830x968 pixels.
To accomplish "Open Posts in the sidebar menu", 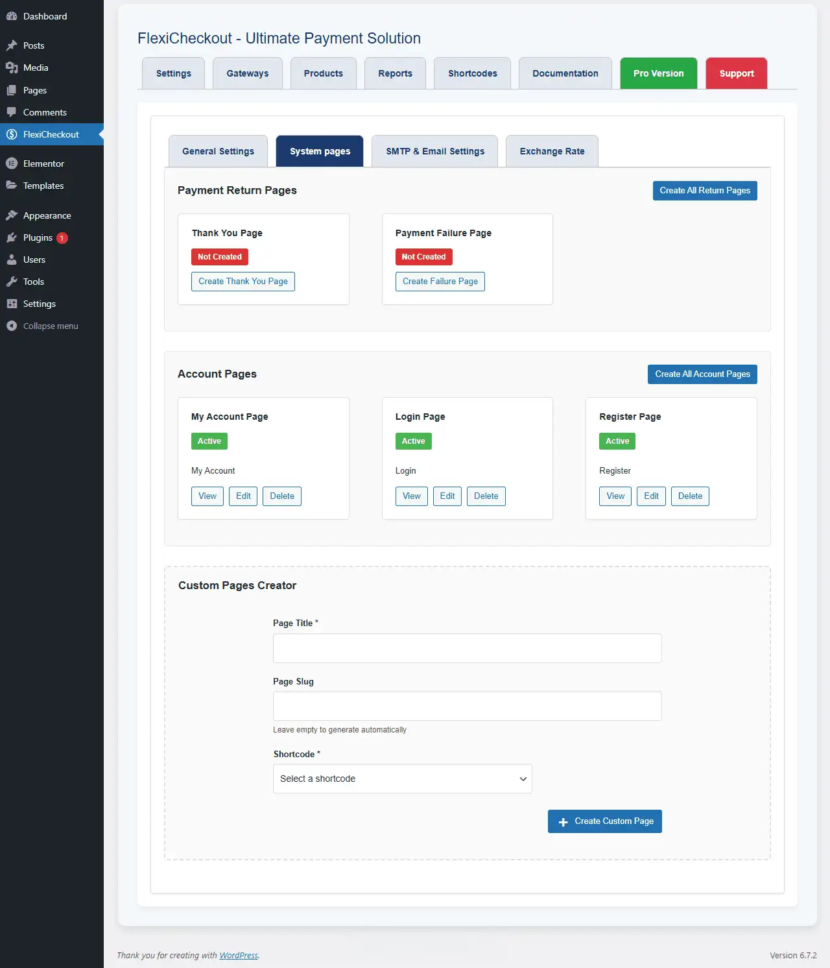I will coord(52,45).
